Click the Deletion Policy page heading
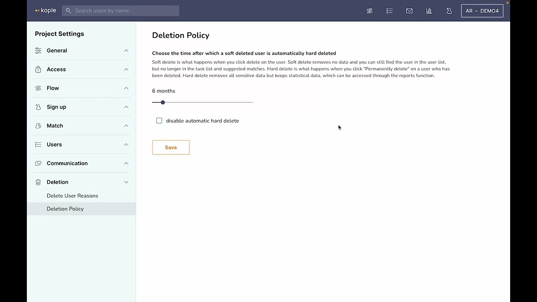The height and width of the screenshot is (302, 537). (x=181, y=36)
